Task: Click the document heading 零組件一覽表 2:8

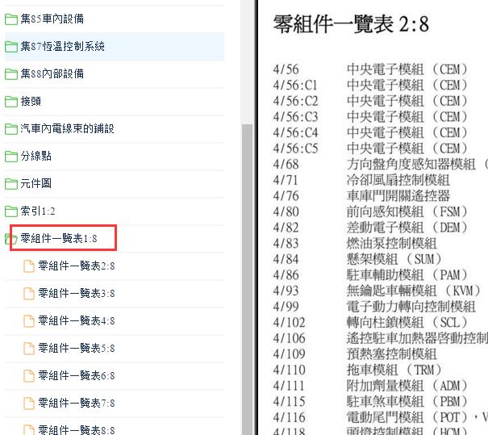Action: (x=351, y=24)
